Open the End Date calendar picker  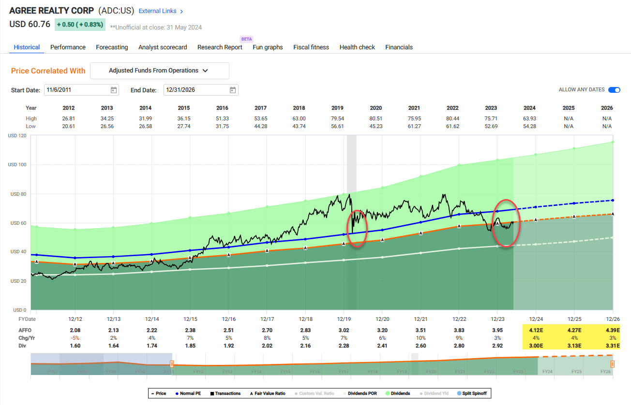tap(232, 90)
